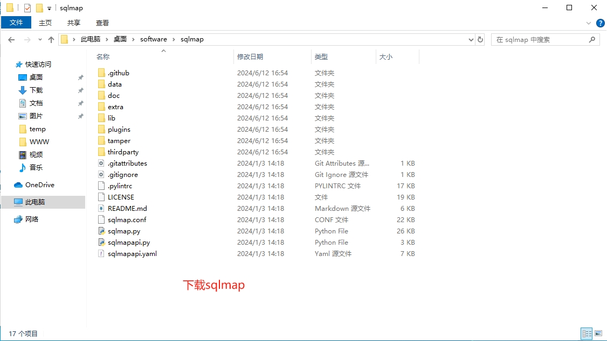This screenshot has width=607, height=341.
Task: Go back with the back arrow
Action: tap(11, 39)
